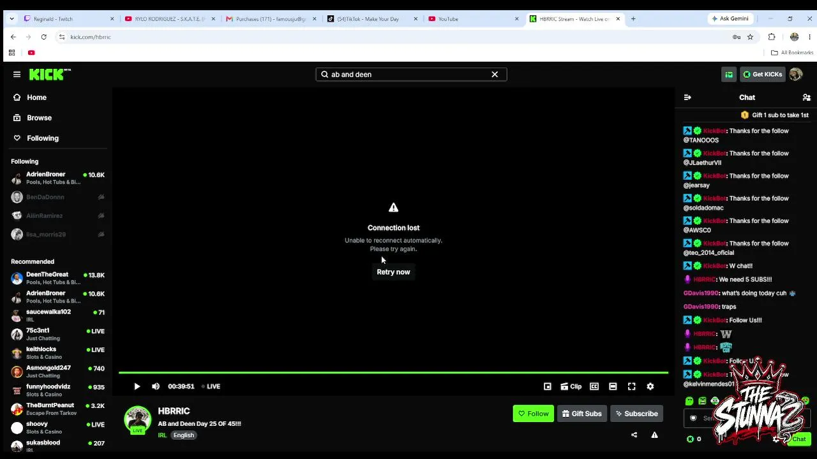Open the chat users list icon

point(806,98)
